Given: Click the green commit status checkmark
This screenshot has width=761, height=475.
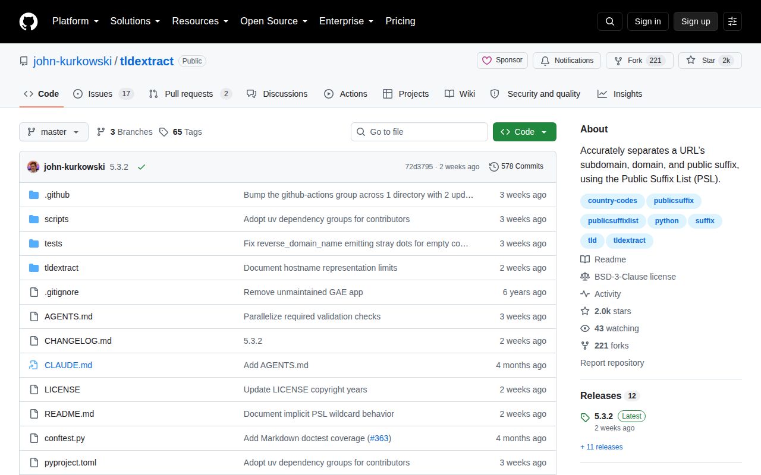Looking at the screenshot, I should coord(141,167).
